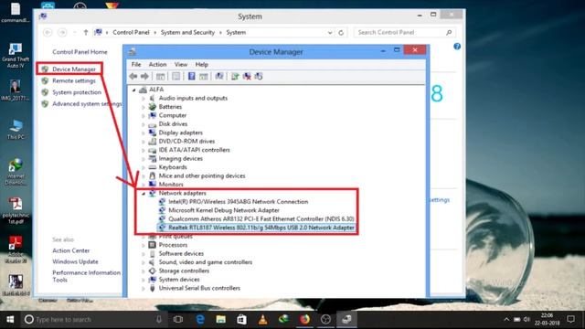The width and height of the screenshot is (585, 329).
Task: Select Intel(R) PRO/Wireless 3945ABG Network Connection
Action: click(238, 202)
